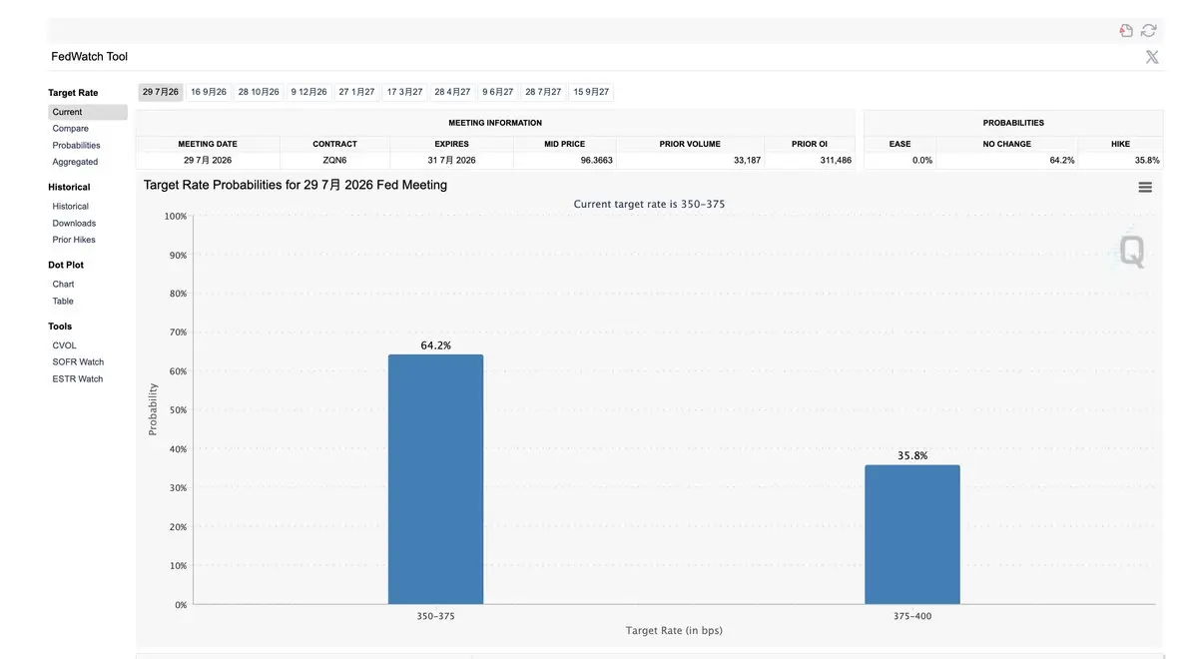
Task: Open the CVOL tool
Action: point(65,345)
